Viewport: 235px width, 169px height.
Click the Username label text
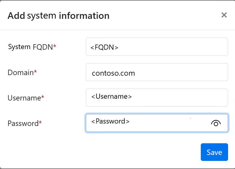(x=24, y=98)
